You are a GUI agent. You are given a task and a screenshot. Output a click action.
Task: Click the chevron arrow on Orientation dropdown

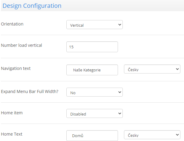tap(119, 25)
